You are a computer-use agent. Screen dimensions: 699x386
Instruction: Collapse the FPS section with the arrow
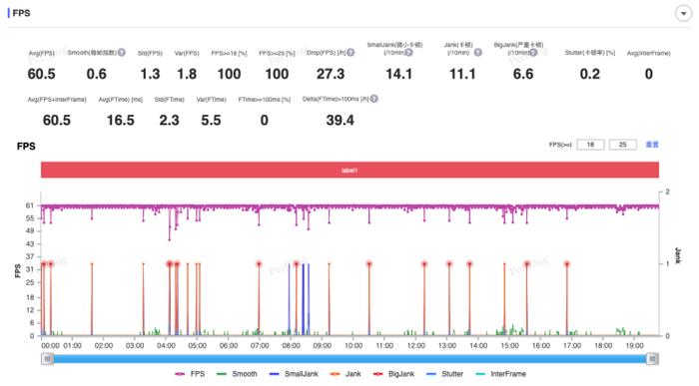[683, 13]
